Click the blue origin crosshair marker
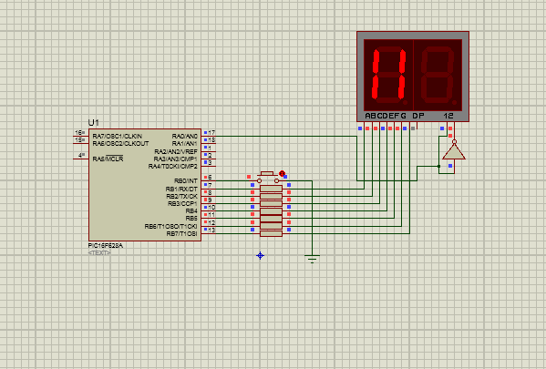The image size is (546, 369). 260,255
